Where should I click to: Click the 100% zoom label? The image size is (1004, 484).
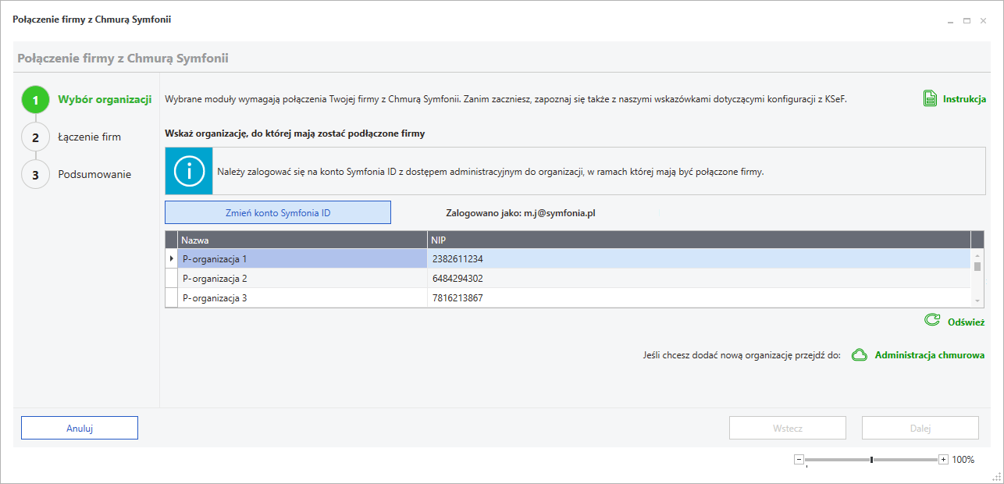(x=963, y=460)
